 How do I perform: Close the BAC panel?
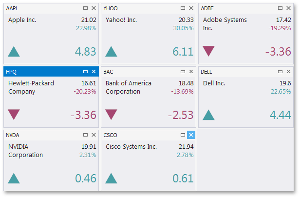coord(191,72)
